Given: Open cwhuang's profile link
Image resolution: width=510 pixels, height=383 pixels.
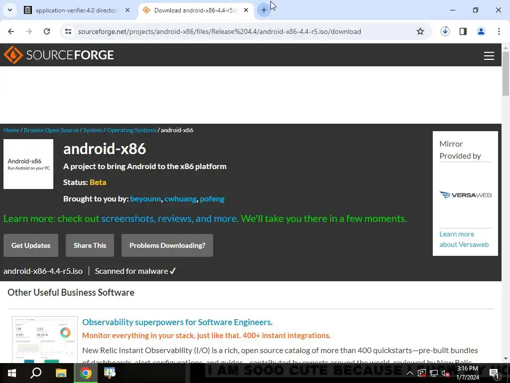Looking at the screenshot, I should [x=180, y=198].
